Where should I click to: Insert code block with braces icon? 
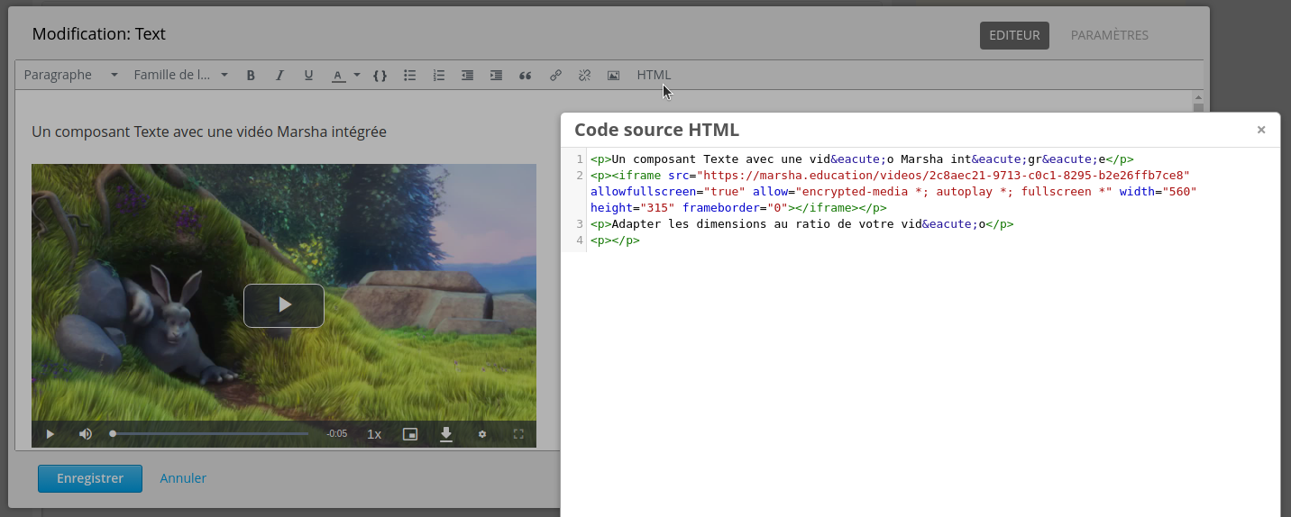380,76
